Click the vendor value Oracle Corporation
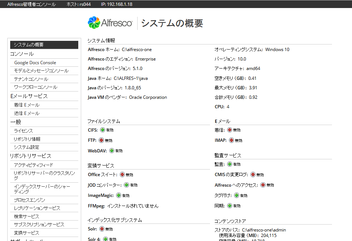Viewport: 352px width, 241px height. click(x=148, y=97)
